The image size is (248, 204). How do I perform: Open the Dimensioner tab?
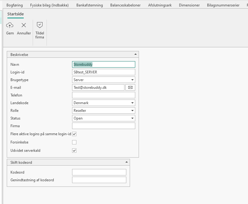point(189,5)
